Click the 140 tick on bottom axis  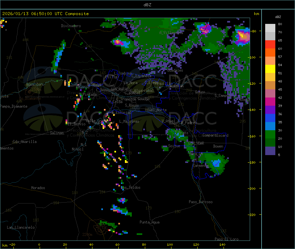222,245
